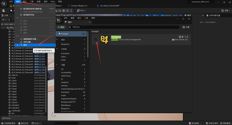Open the 内容侧滑菜单 content drawer
The height and width of the screenshot is (125, 232).
8,123
